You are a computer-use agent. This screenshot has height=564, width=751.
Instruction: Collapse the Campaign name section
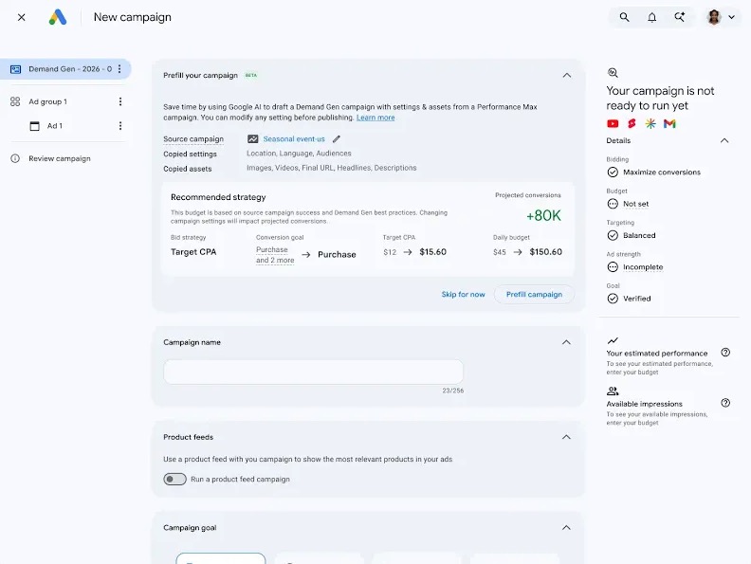pos(566,342)
